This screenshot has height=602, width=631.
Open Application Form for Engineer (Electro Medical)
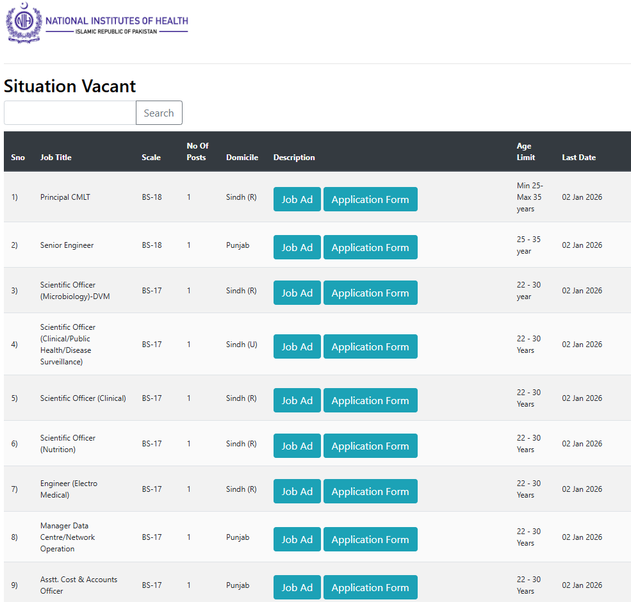[370, 491]
